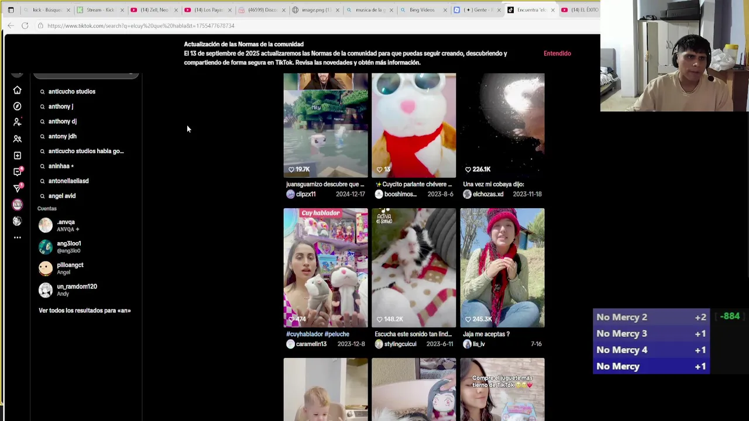Open account '.anvqa'
Viewport: 749px width, 421px height.
tap(86, 225)
